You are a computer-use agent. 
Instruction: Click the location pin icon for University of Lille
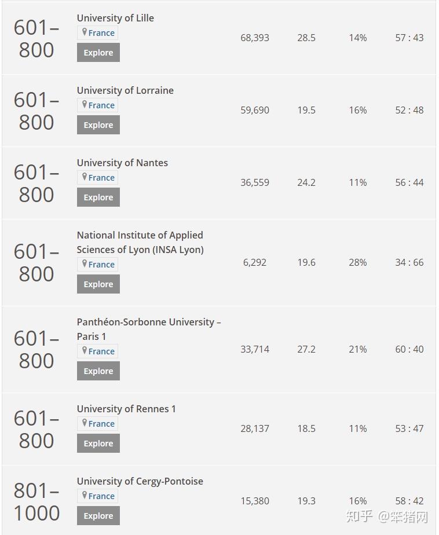coord(85,32)
